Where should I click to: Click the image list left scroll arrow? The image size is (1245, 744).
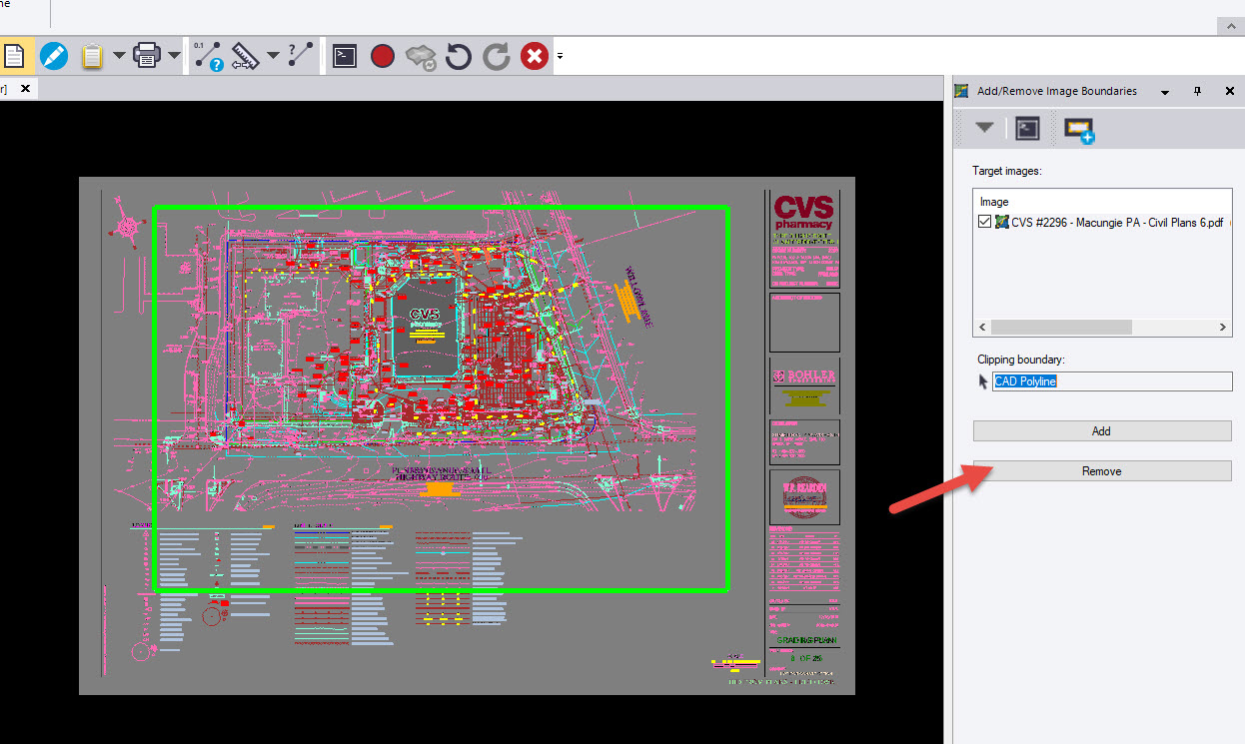pos(982,328)
